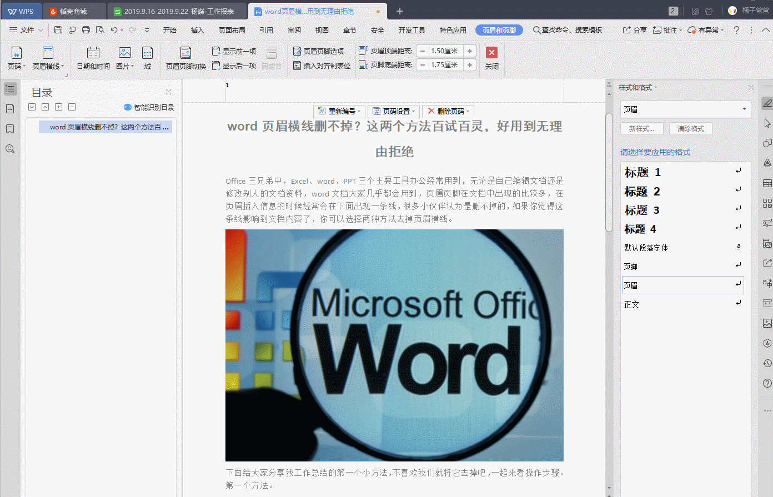Click the save icon in quick toolbar
The image size is (773, 497).
pyautogui.click(x=58, y=30)
